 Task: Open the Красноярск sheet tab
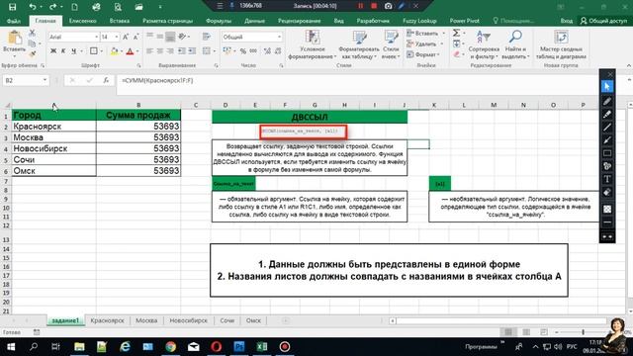coord(107,320)
